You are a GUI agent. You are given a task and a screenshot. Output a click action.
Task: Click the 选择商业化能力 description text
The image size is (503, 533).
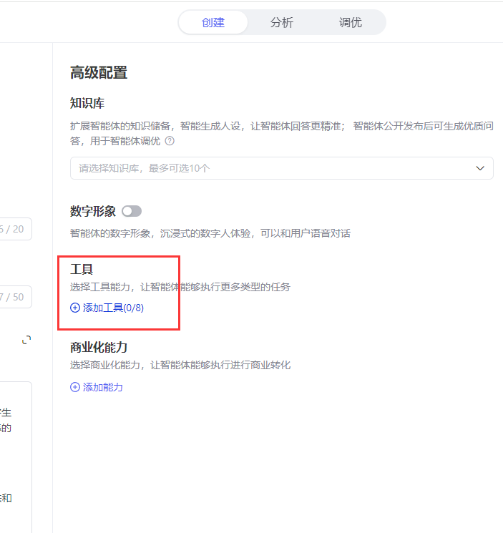180,365
